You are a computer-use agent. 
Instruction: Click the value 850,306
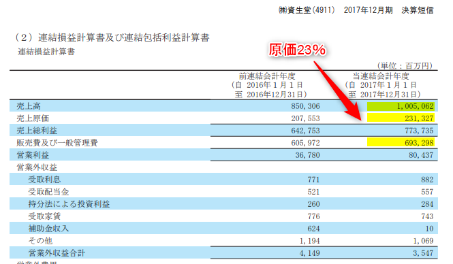(305, 106)
